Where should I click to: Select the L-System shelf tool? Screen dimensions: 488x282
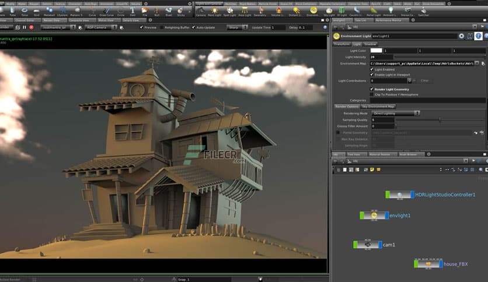pyautogui.click(x=62, y=12)
